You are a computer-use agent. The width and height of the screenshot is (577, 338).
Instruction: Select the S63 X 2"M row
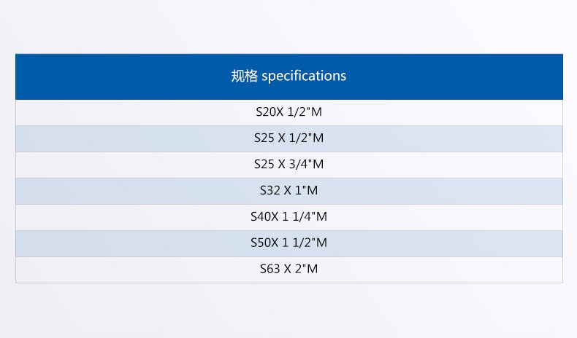click(288, 270)
